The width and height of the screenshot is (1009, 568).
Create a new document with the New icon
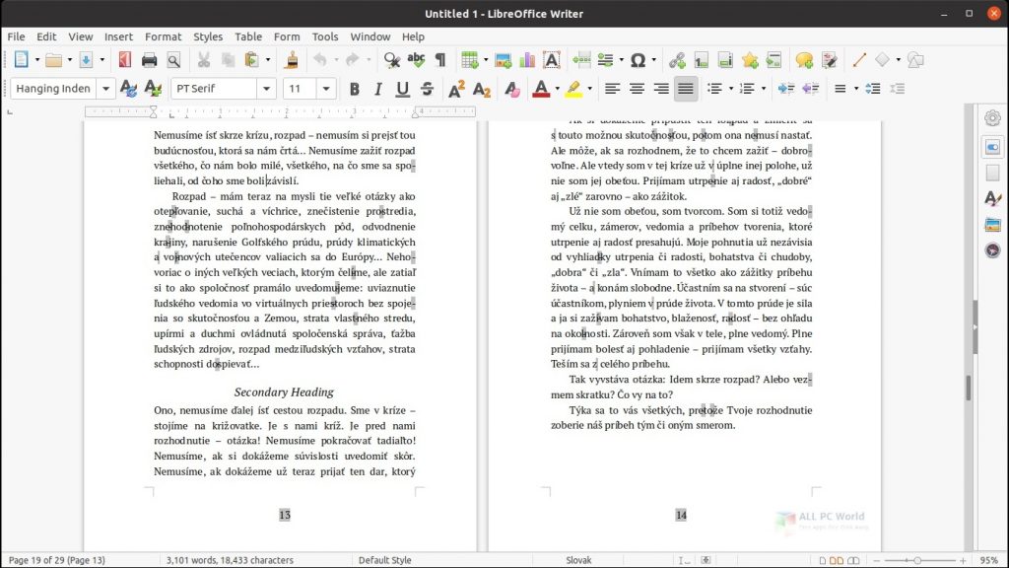[22, 60]
